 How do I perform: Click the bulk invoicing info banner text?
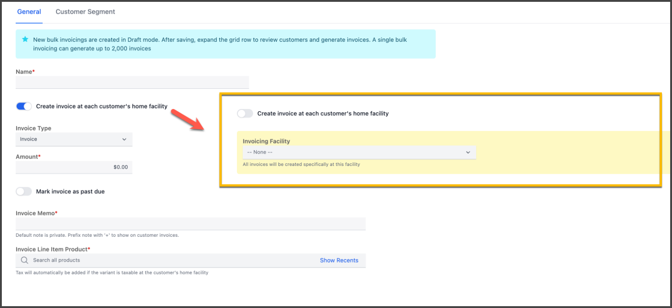pyautogui.click(x=220, y=44)
